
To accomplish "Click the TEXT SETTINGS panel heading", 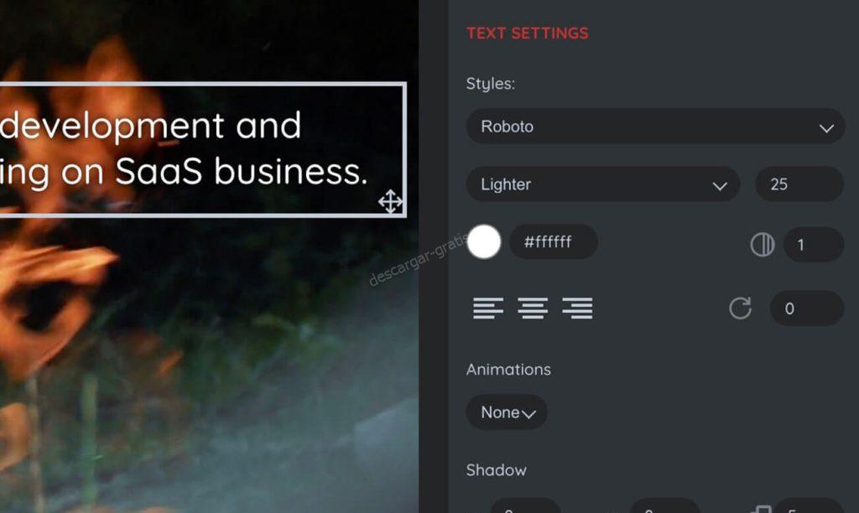I will click(527, 34).
